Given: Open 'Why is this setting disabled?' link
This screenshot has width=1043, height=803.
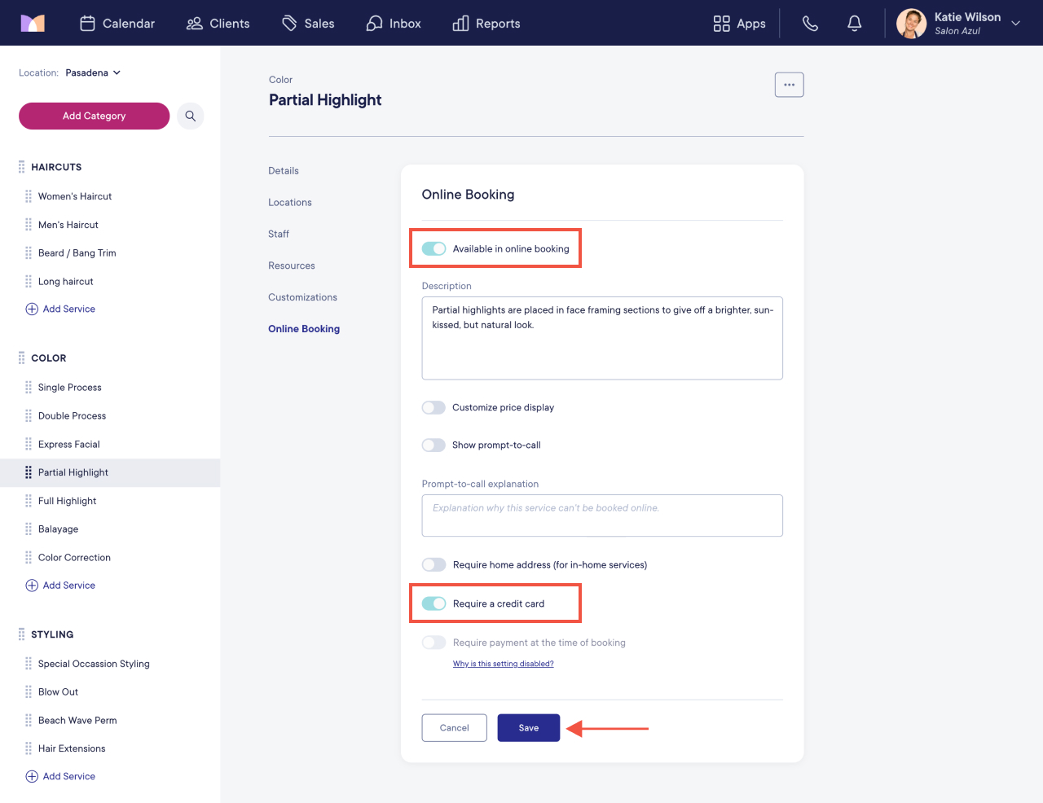Looking at the screenshot, I should 504,664.
